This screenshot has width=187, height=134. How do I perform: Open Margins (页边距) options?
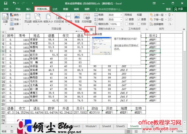pos(28,19)
